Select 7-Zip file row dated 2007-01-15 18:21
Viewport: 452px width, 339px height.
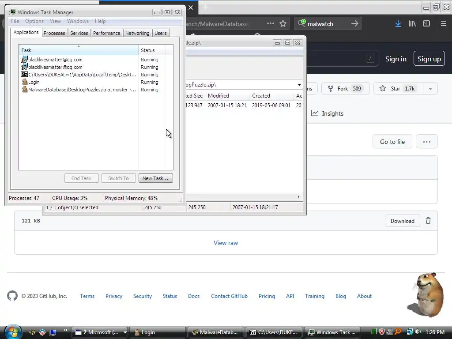coord(245,105)
